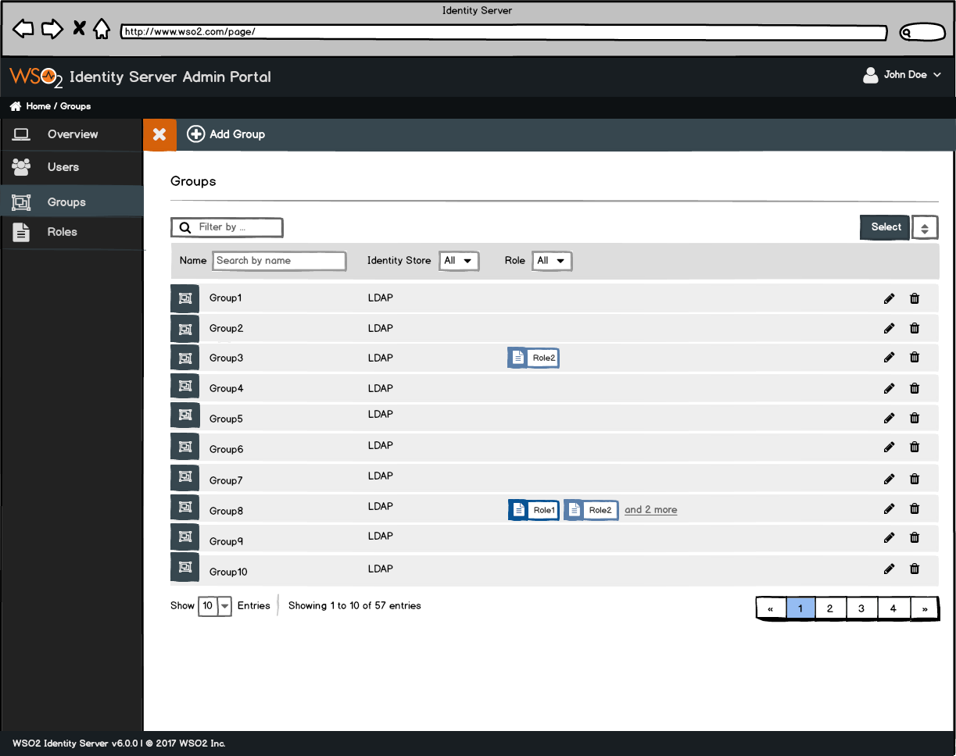
Task: Click the browser home icon
Action: click(102, 30)
